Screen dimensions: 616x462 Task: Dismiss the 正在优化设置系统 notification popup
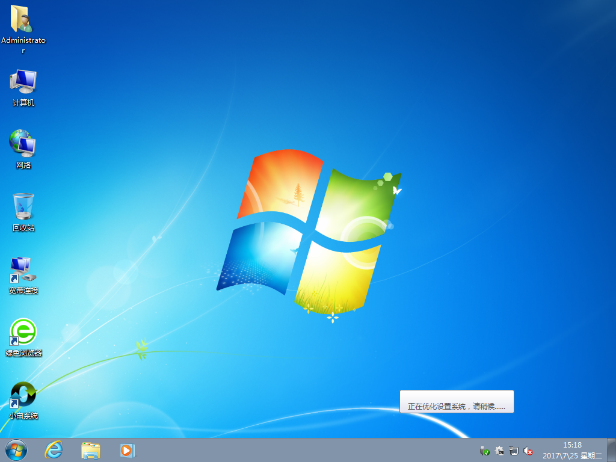coord(457,401)
